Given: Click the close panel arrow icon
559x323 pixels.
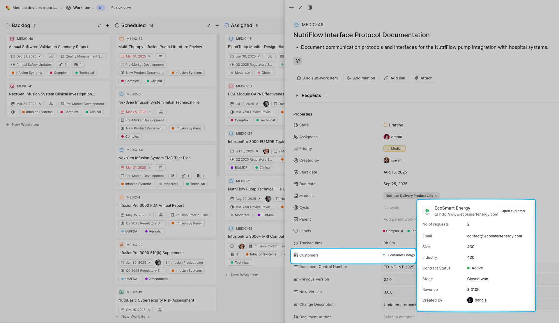Looking at the screenshot, I should tap(291, 8).
